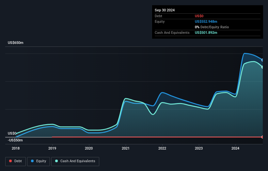Click the red US$0 debt value

pyautogui.click(x=199, y=16)
